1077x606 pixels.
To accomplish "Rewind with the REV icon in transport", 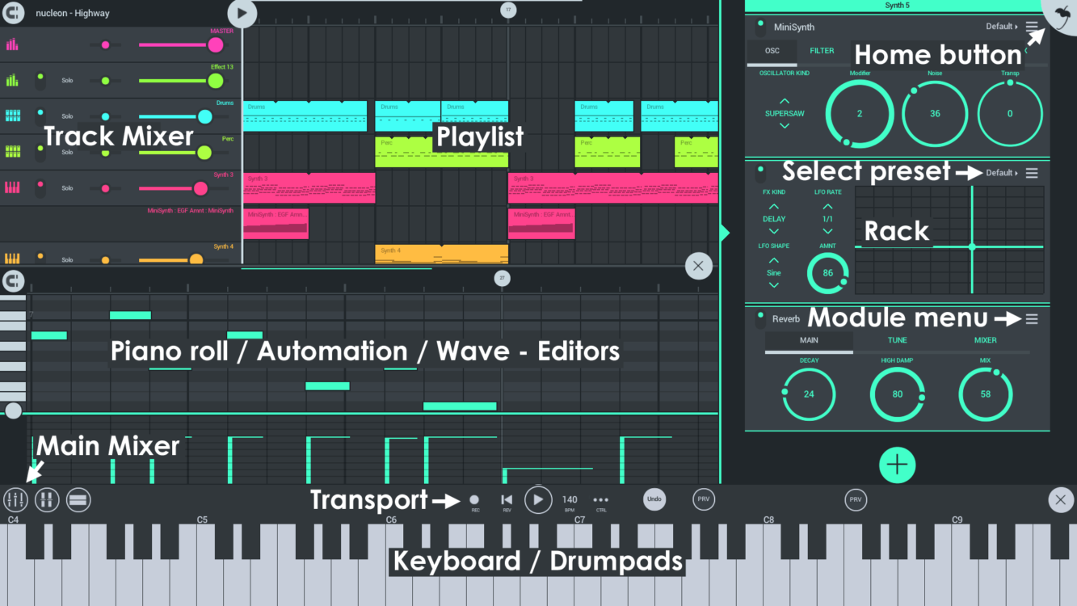I will point(505,499).
